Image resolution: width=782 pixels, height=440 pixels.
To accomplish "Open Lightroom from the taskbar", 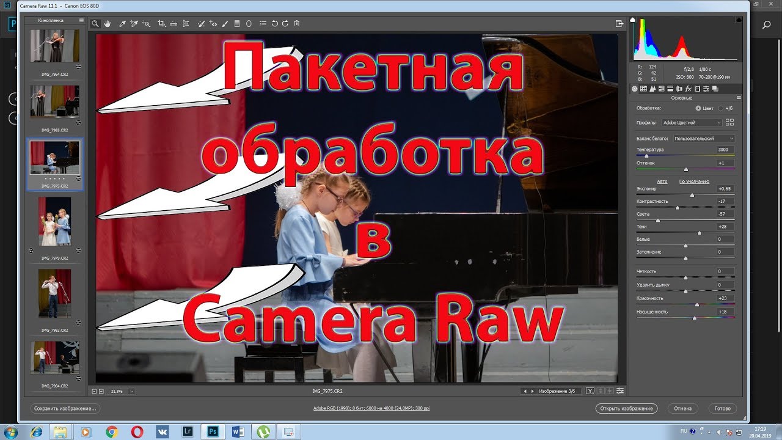I will click(x=188, y=431).
